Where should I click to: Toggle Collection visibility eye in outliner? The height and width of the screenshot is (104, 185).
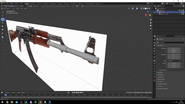(181, 10)
